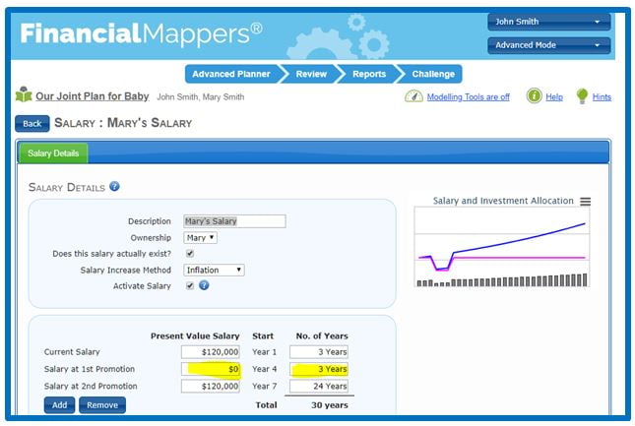Click the Modelling Tools wrench icon
This screenshot has width=635, height=426.
tap(413, 96)
